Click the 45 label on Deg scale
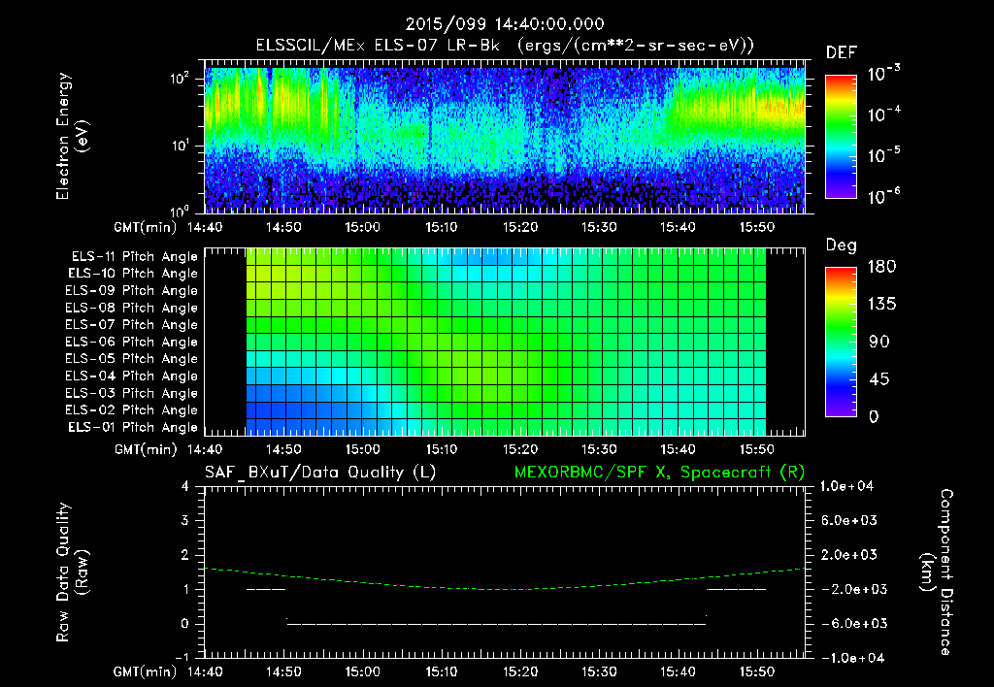Viewport: 994px width, 687px height. 879,379
